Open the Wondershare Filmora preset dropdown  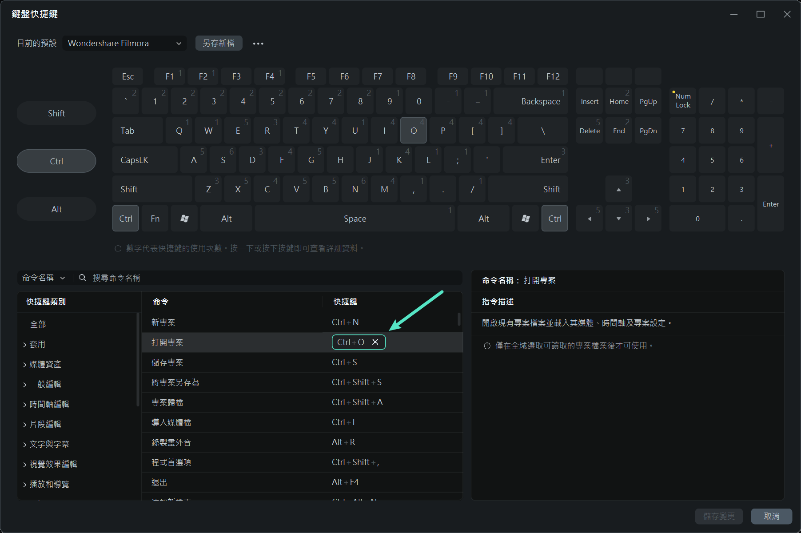(x=125, y=43)
